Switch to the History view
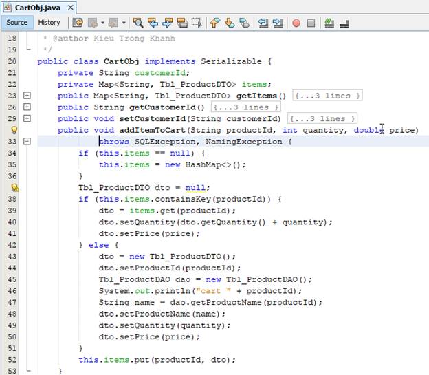The height and width of the screenshot is (375, 429). coord(49,23)
